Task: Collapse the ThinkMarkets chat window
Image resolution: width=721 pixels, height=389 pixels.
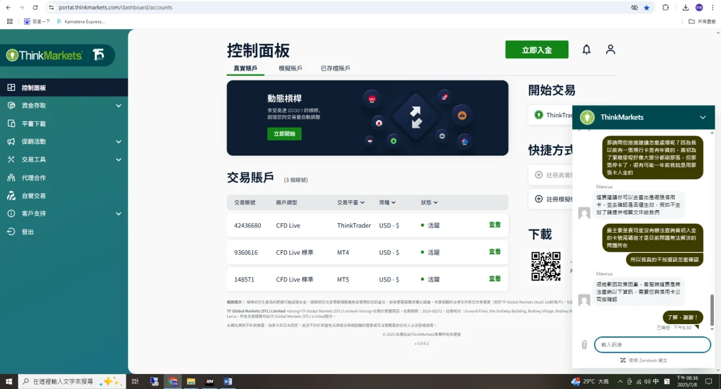Action: 703,117
